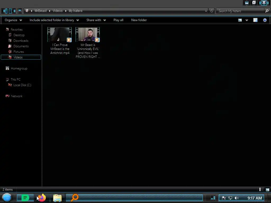The image size is (271, 203).
Task: Click the Favorites heading label
Action: 17,30
